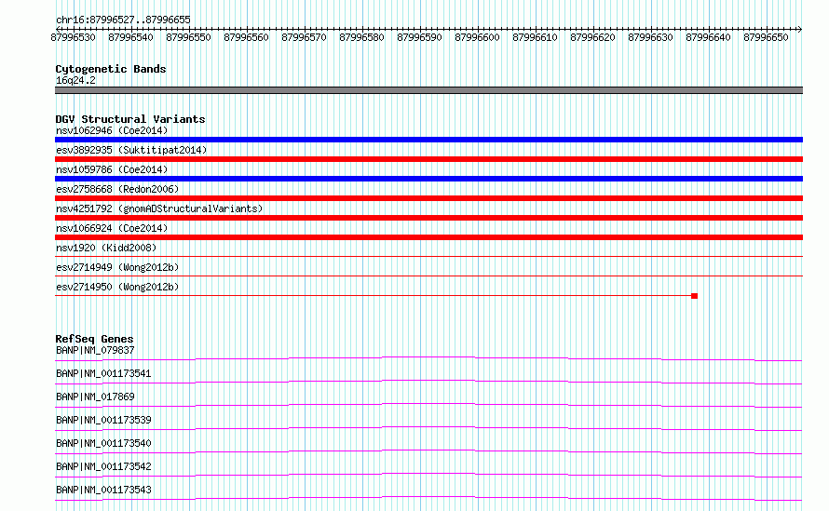829x511 pixels.
Task: Select transcript BANP|NM_001173541
Action: pos(103,373)
